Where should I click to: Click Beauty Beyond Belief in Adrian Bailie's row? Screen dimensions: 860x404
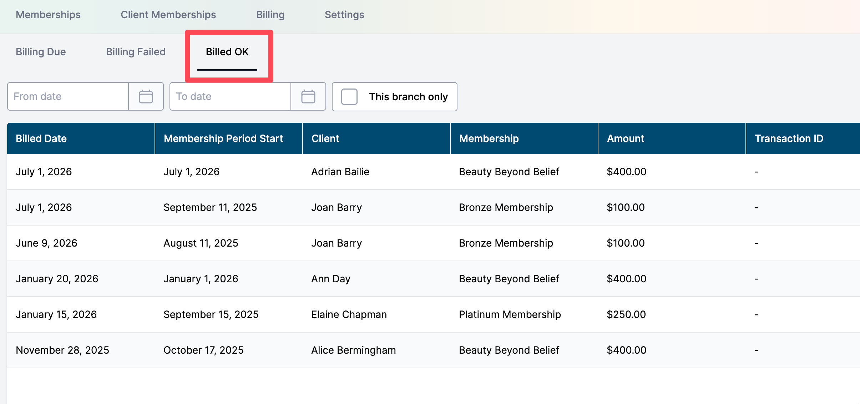point(509,172)
